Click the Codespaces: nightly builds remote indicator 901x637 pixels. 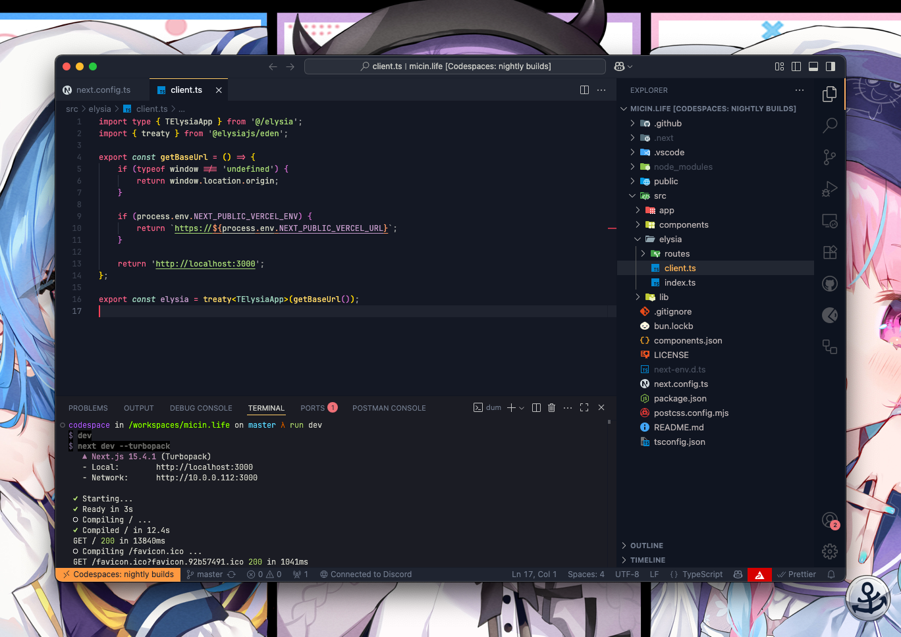point(118,574)
